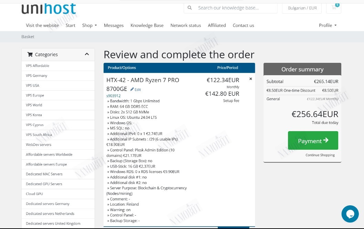Remove HTX-42 item with the x icon

[x=251, y=79]
